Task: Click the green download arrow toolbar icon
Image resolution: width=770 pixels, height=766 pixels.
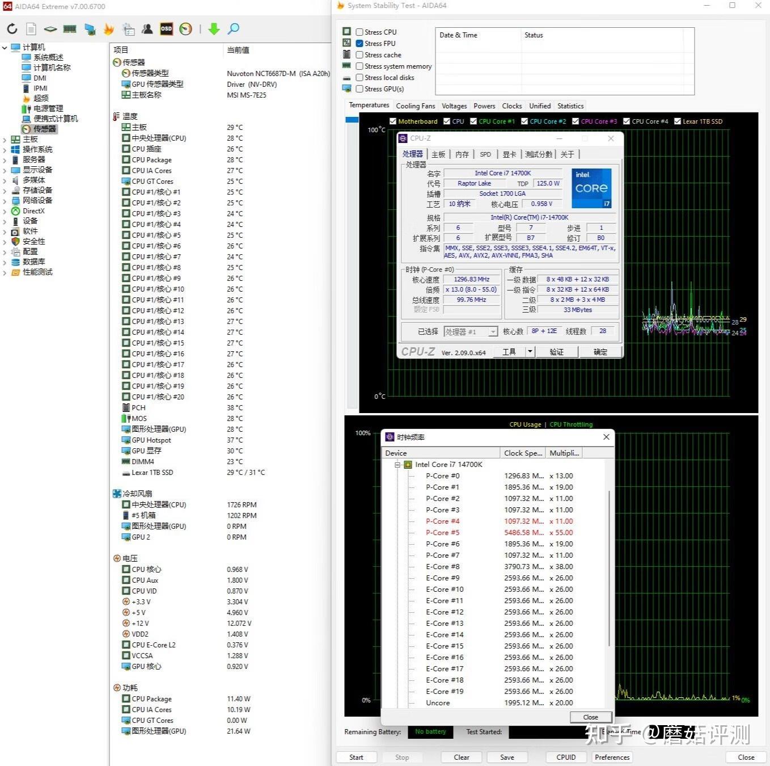Action: (214, 28)
